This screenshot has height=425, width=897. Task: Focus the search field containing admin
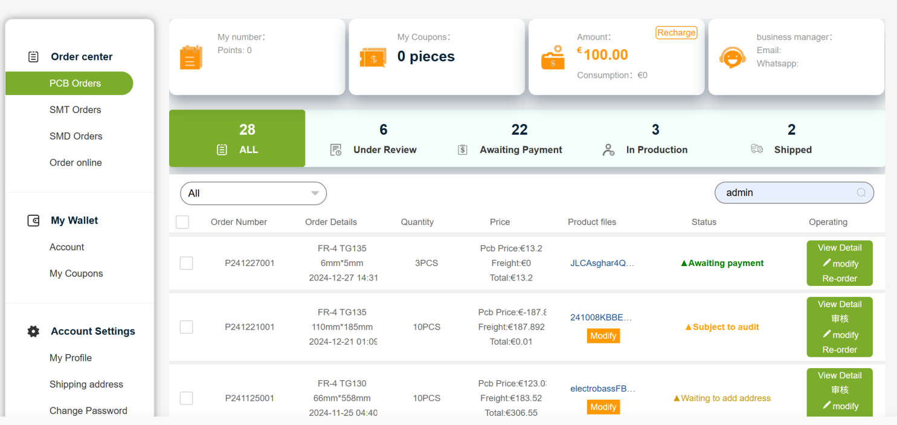[785, 193]
